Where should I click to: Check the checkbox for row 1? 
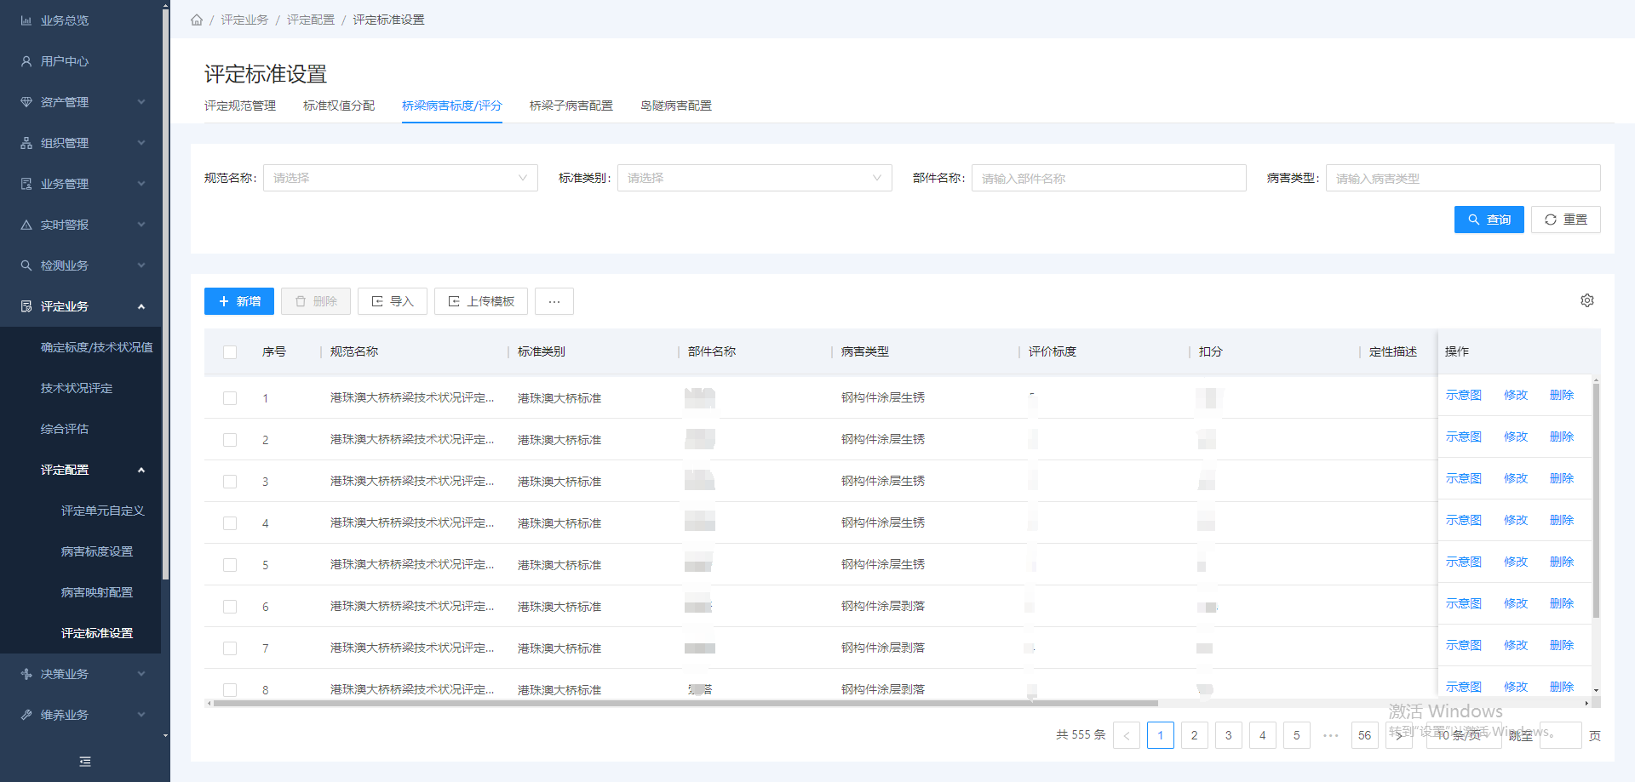point(230,398)
